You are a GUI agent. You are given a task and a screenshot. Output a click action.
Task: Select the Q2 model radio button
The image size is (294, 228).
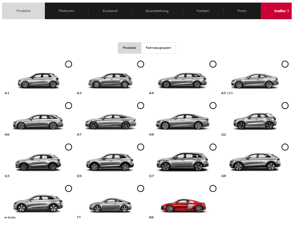pyautogui.click(x=285, y=105)
